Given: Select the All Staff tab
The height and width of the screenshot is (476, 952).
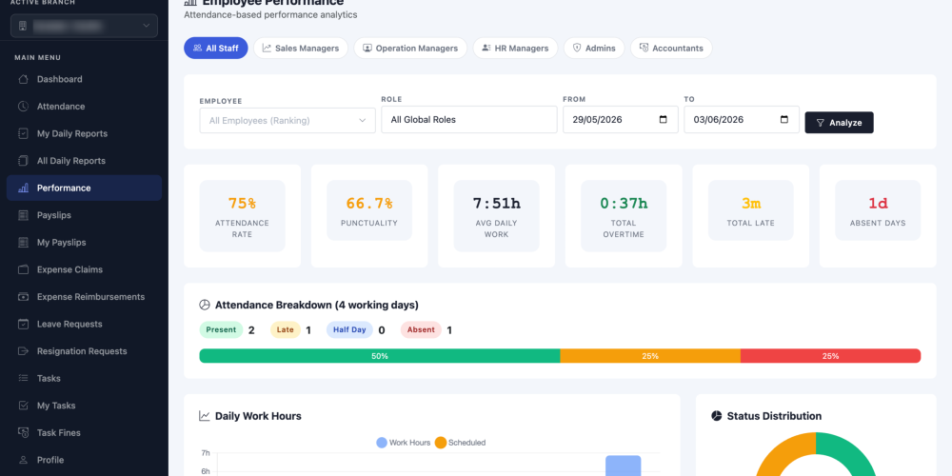Looking at the screenshot, I should (x=216, y=48).
